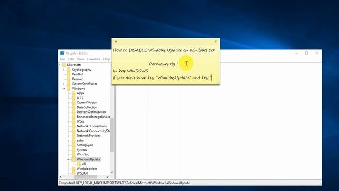Click the tree vertical scrollbar thumb

coord(112,135)
